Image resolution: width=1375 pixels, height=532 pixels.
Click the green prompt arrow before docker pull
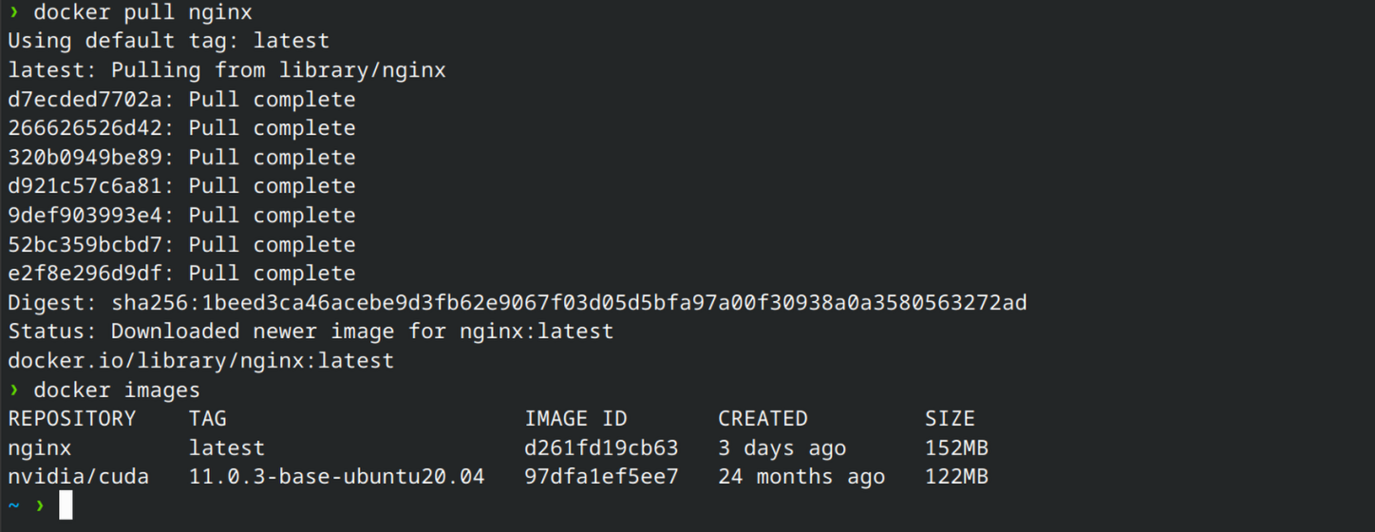click(13, 12)
